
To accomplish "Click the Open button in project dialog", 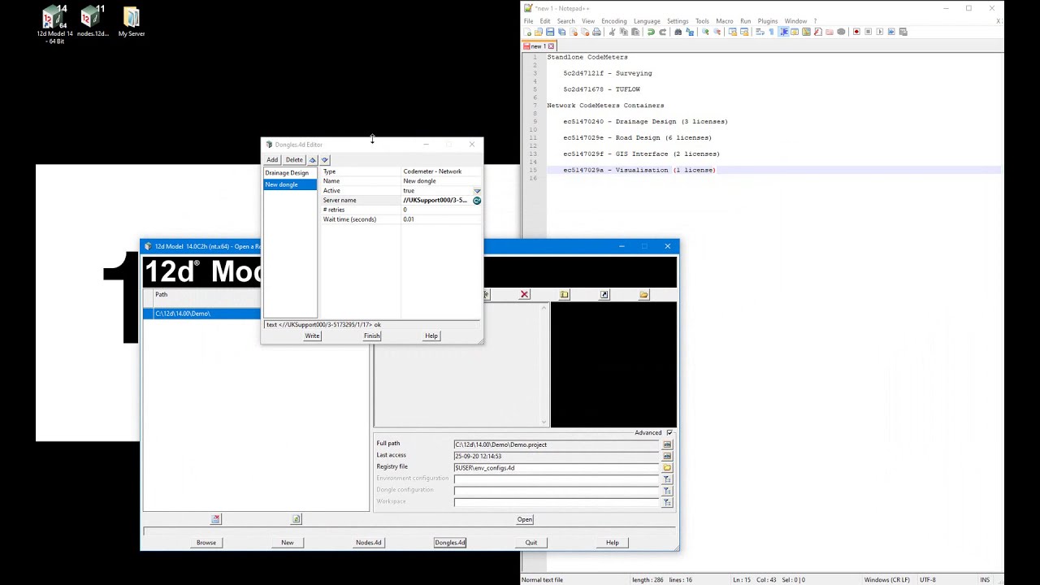I will [x=525, y=520].
